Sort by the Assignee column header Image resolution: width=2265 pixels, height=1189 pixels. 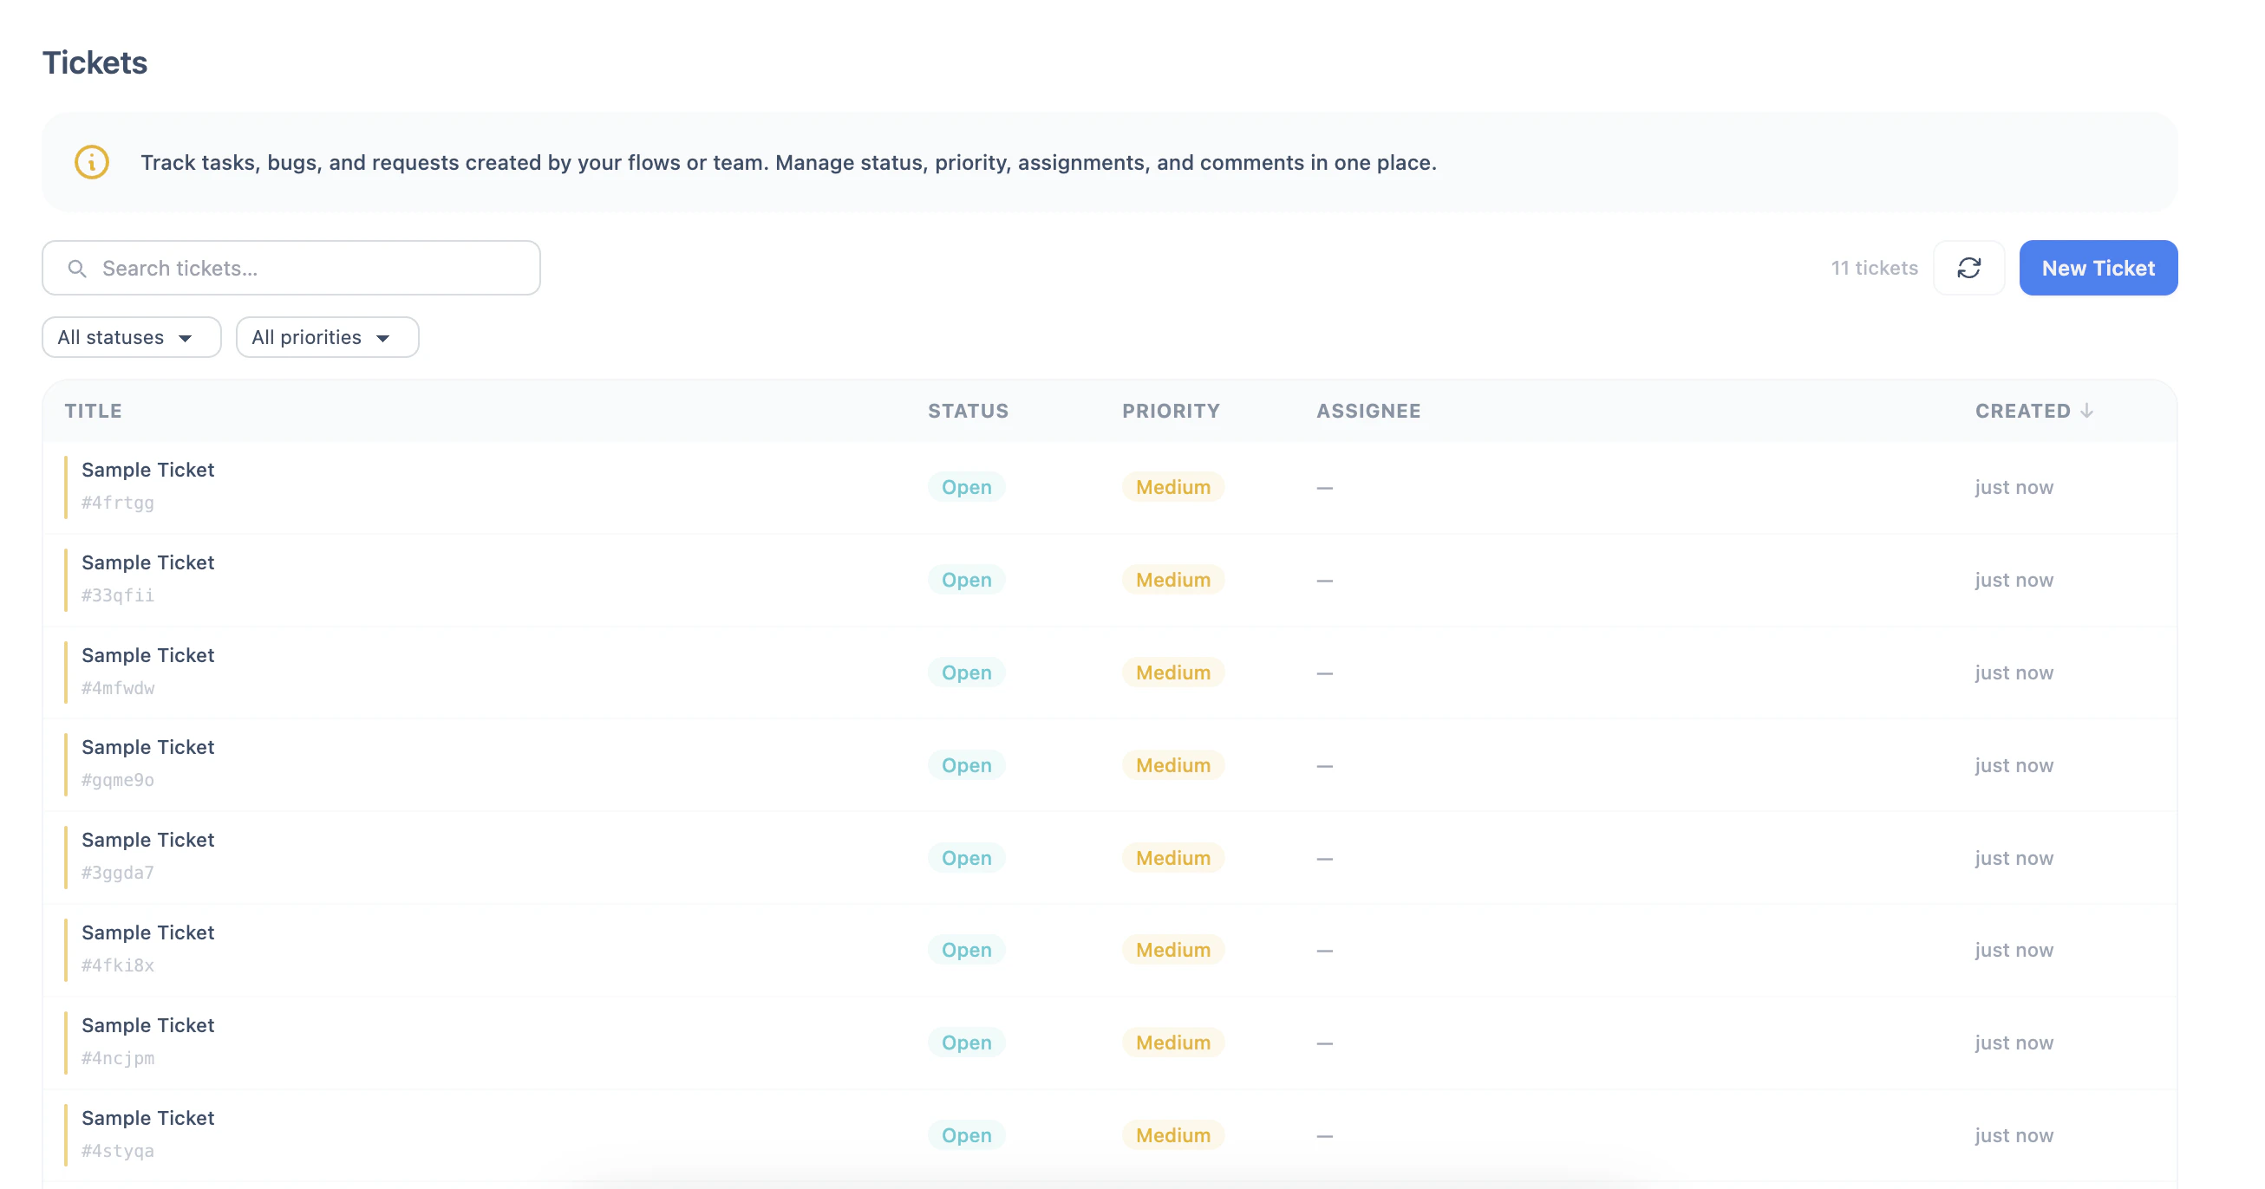[x=1367, y=411]
